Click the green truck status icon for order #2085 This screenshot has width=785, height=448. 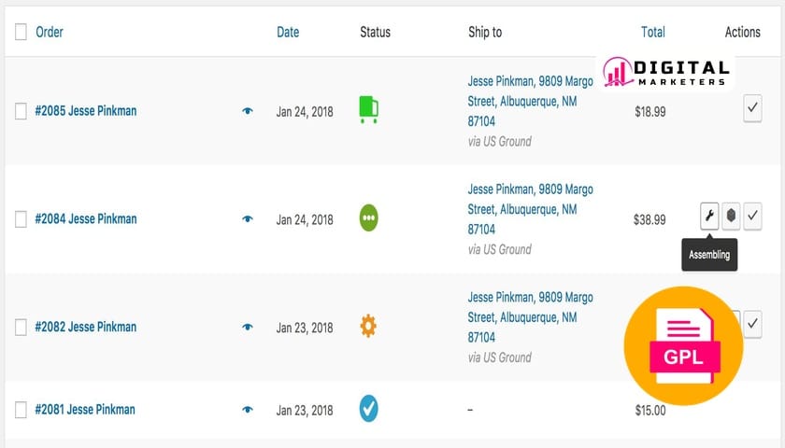(x=368, y=109)
